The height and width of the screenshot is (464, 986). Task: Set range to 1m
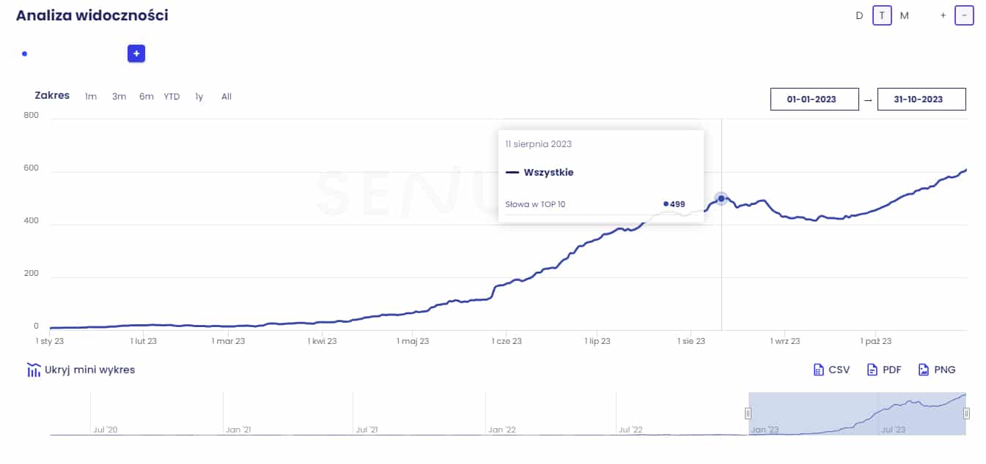click(x=91, y=97)
